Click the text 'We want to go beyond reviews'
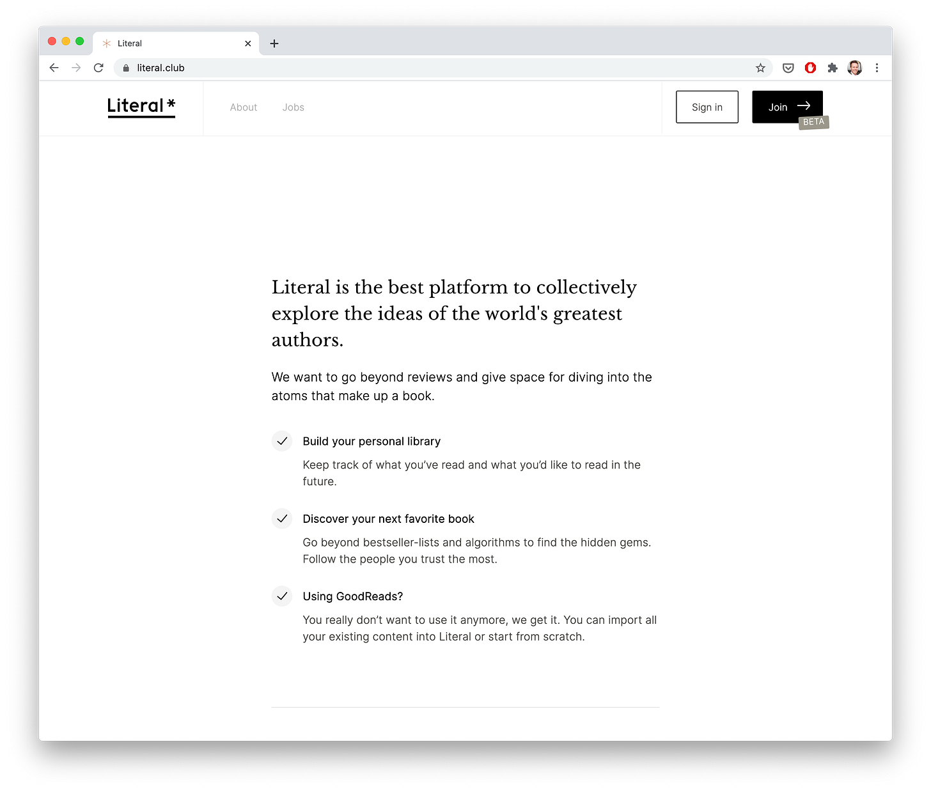Screen dimensions: 931x792 (x=362, y=377)
